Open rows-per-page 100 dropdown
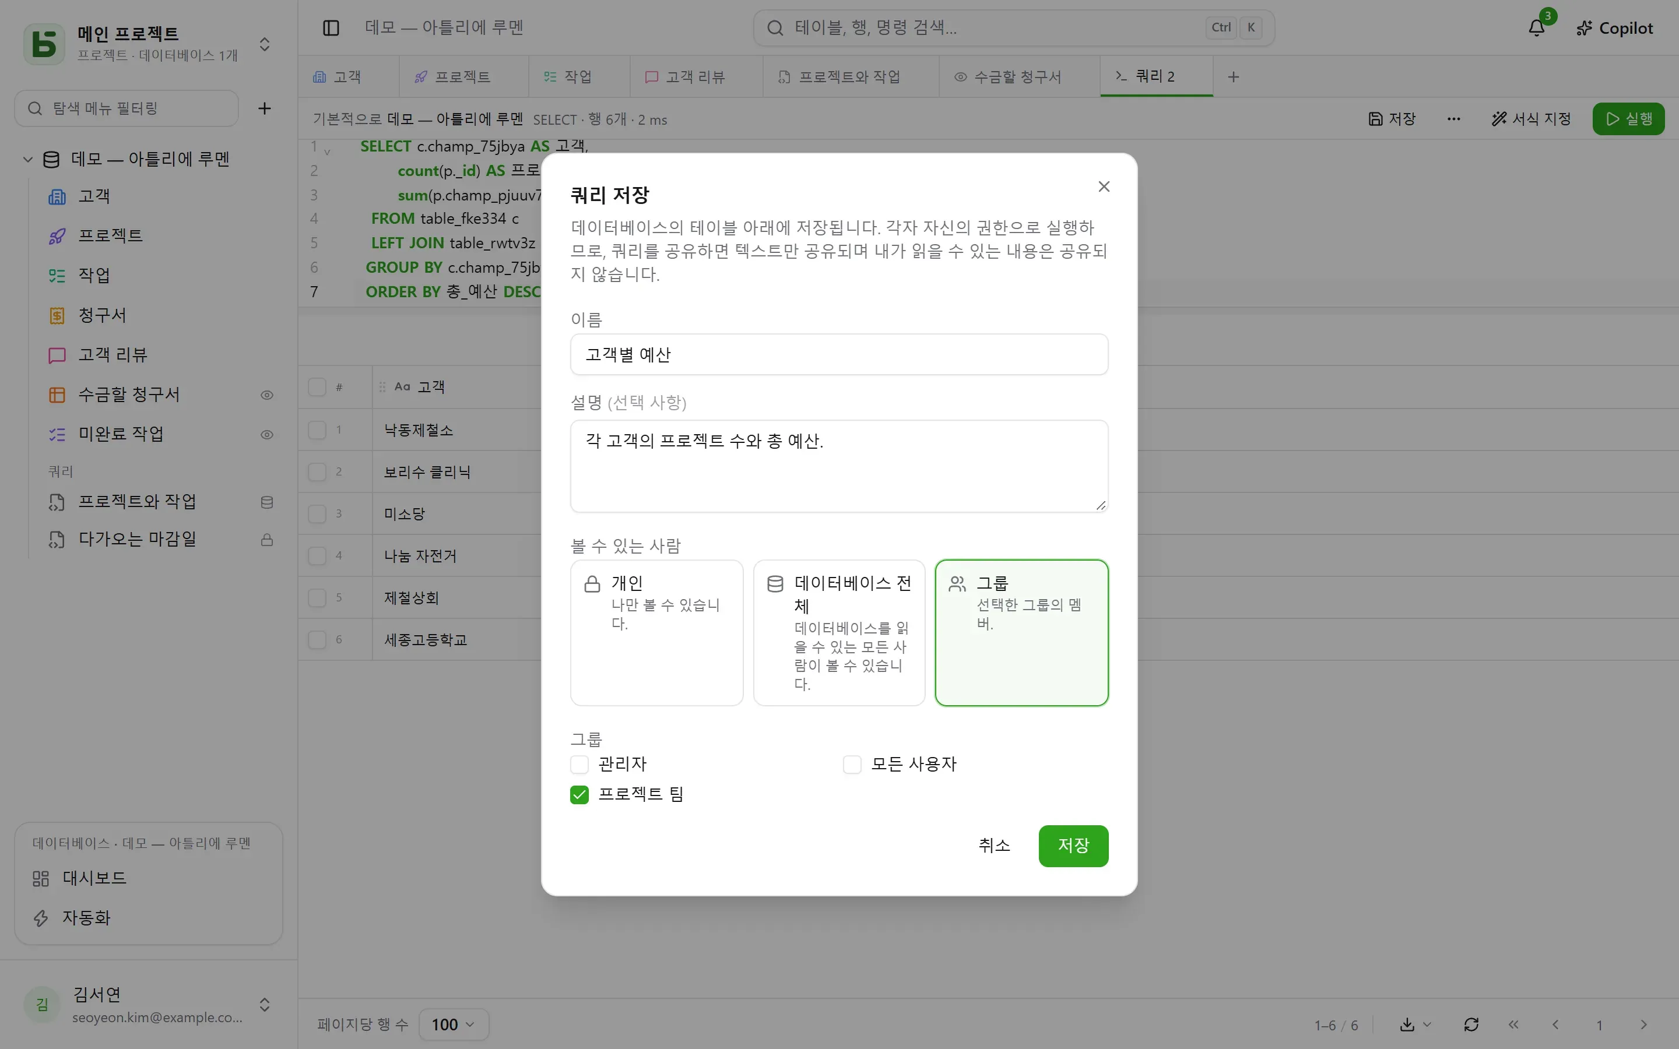The height and width of the screenshot is (1049, 1679). click(454, 1024)
